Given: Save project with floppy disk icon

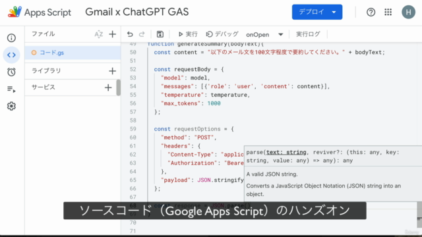Looking at the screenshot, I should (x=160, y=34).
